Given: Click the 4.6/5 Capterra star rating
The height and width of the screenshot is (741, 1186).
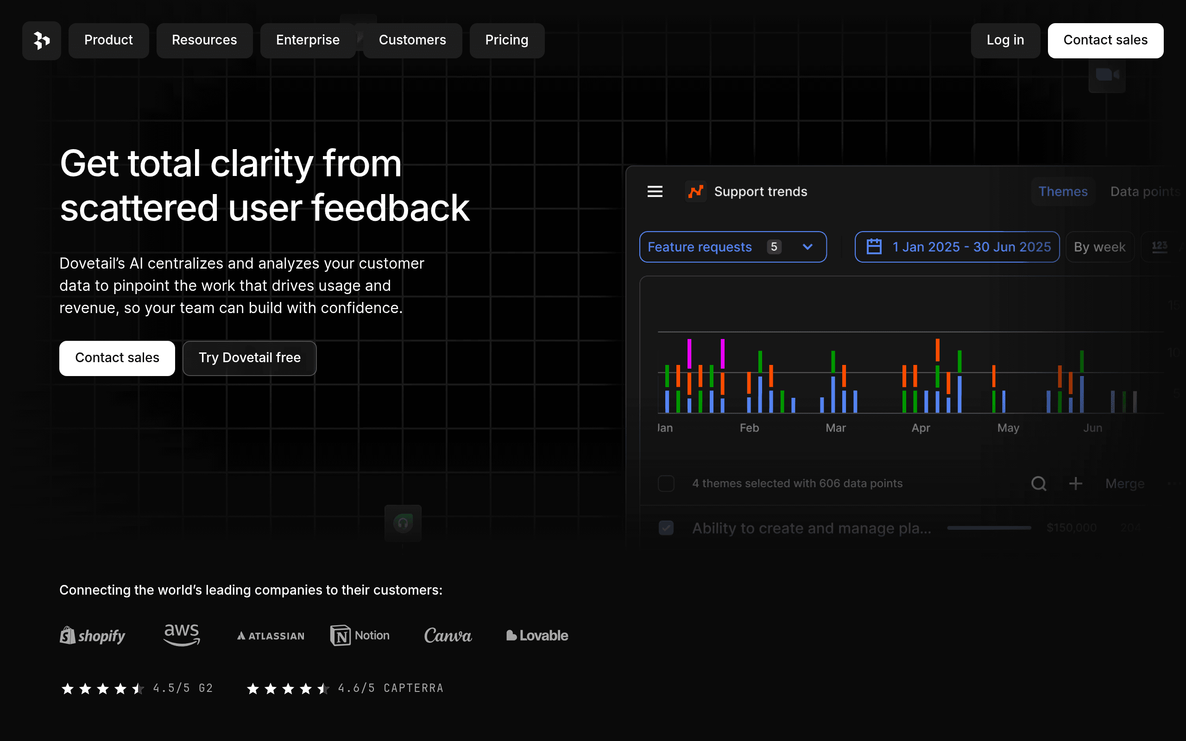Looking at the screenshot, I should click(345, 688).
